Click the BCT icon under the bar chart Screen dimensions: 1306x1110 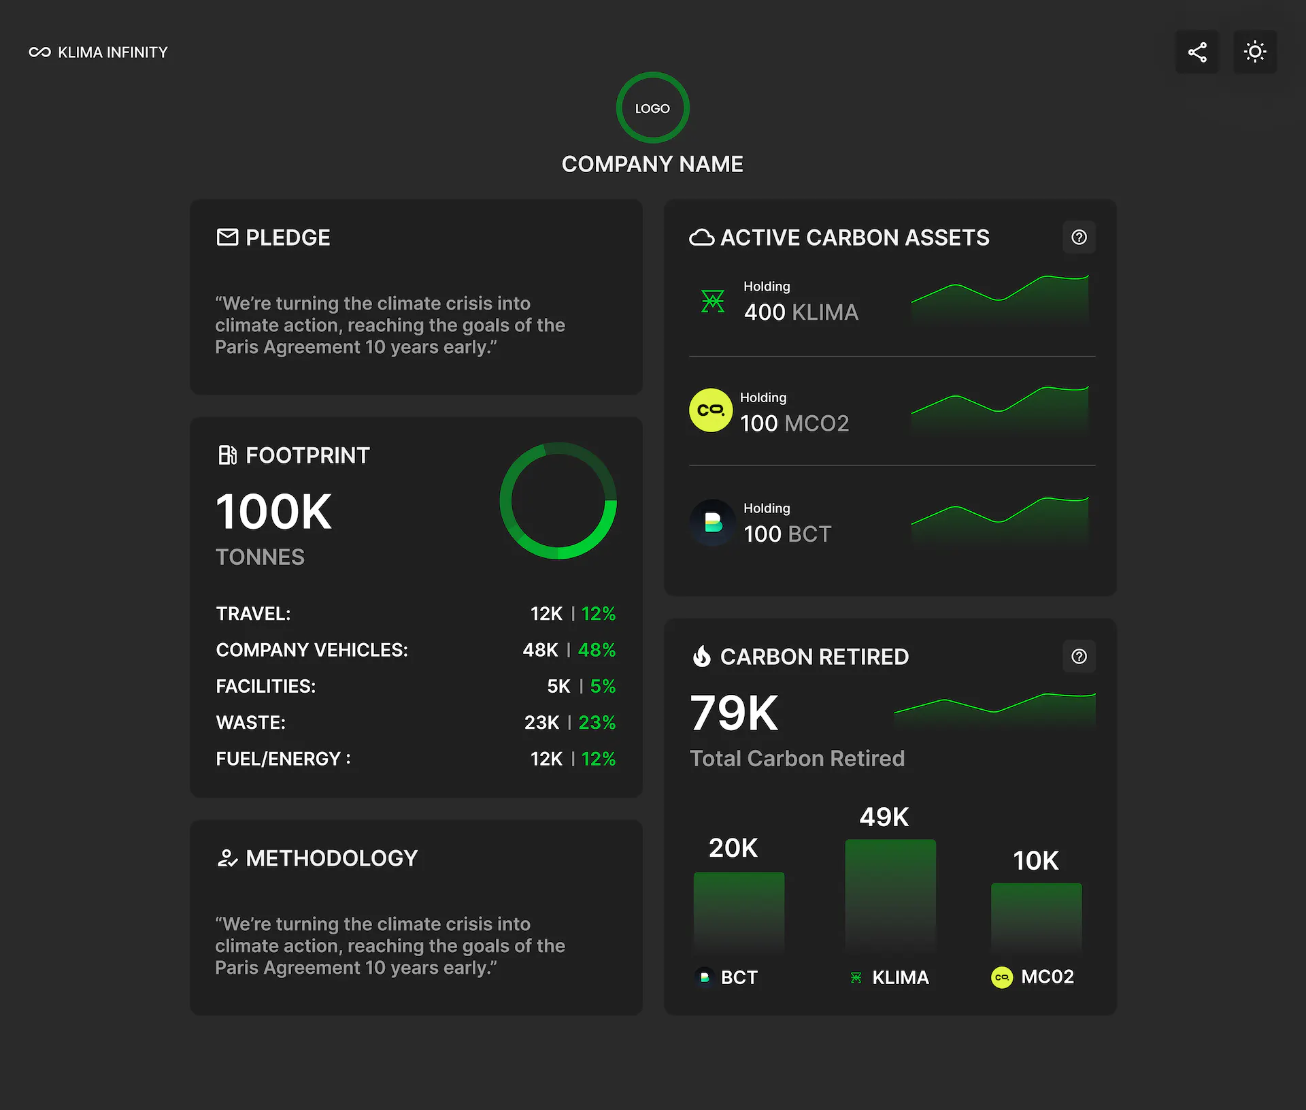click(x=705, y=977)
